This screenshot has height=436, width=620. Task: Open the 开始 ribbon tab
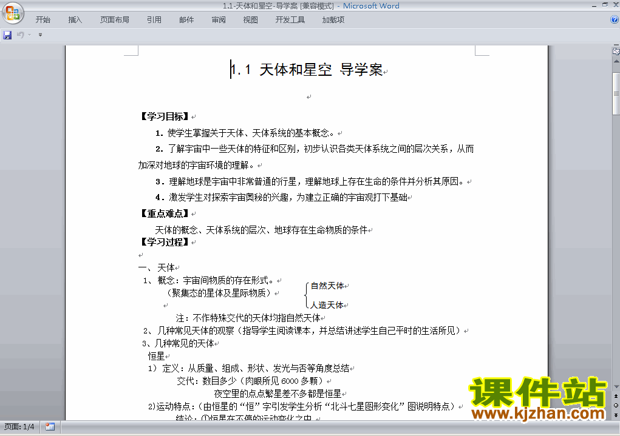click(43, 20)
